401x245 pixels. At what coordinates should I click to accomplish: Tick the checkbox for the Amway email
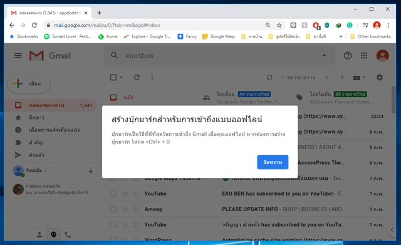(113, 209)
